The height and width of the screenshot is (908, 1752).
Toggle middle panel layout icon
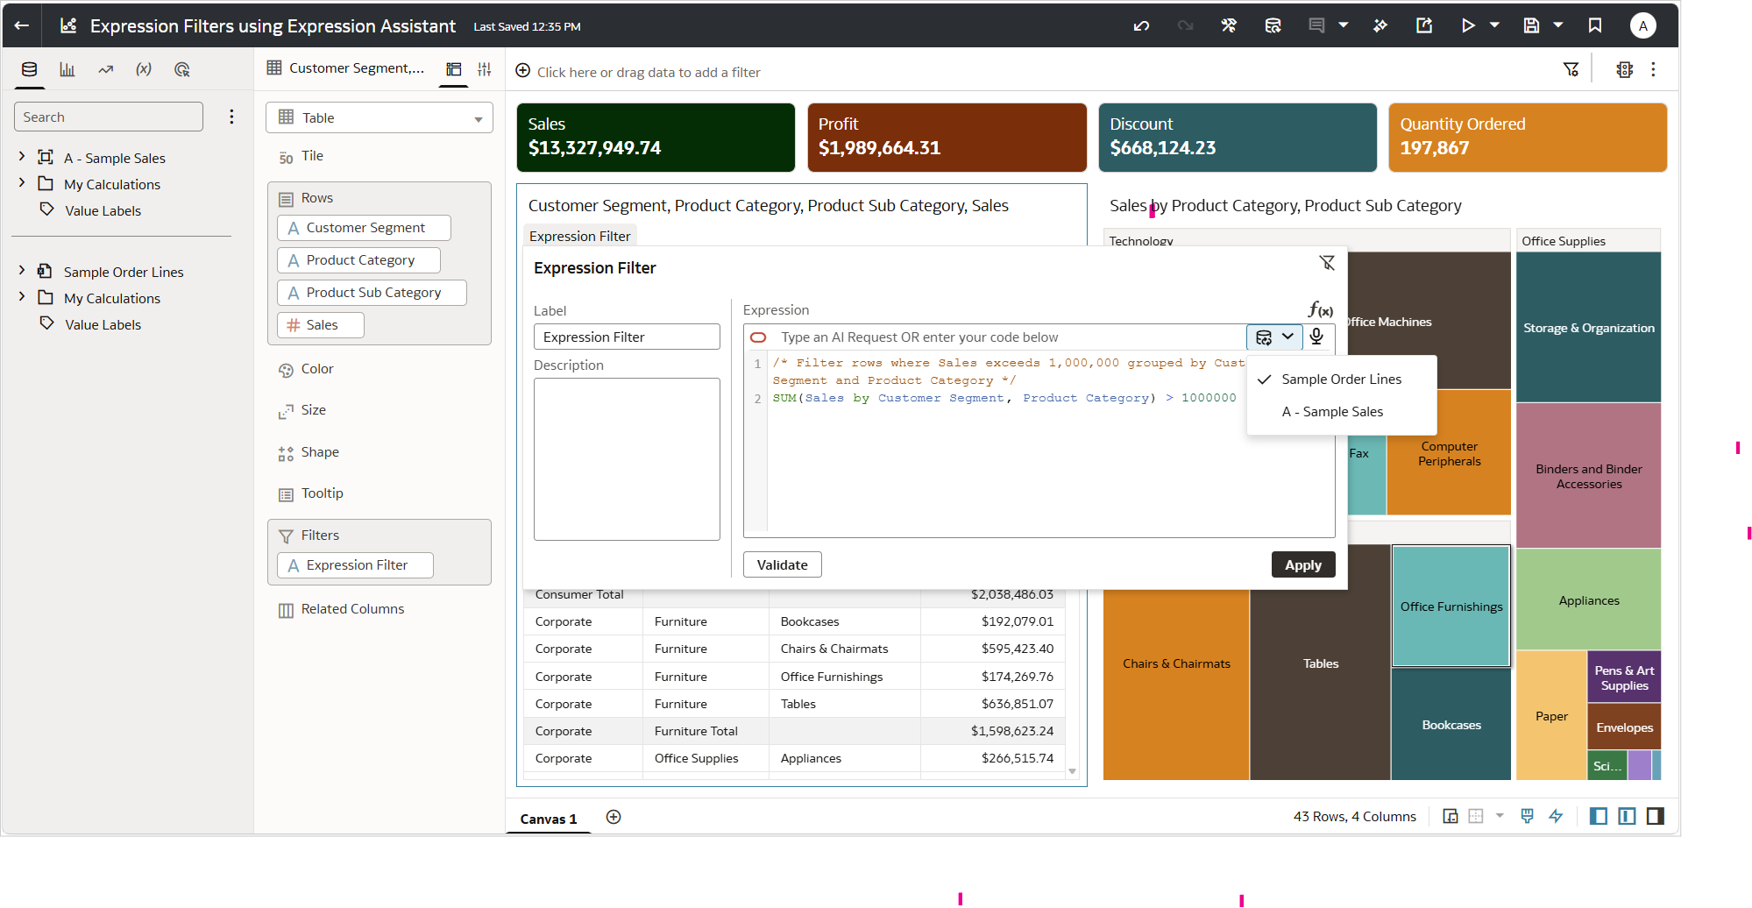(1627, 816)
